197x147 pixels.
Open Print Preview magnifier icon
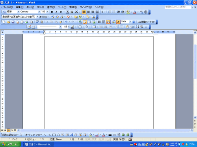point(32,22)
